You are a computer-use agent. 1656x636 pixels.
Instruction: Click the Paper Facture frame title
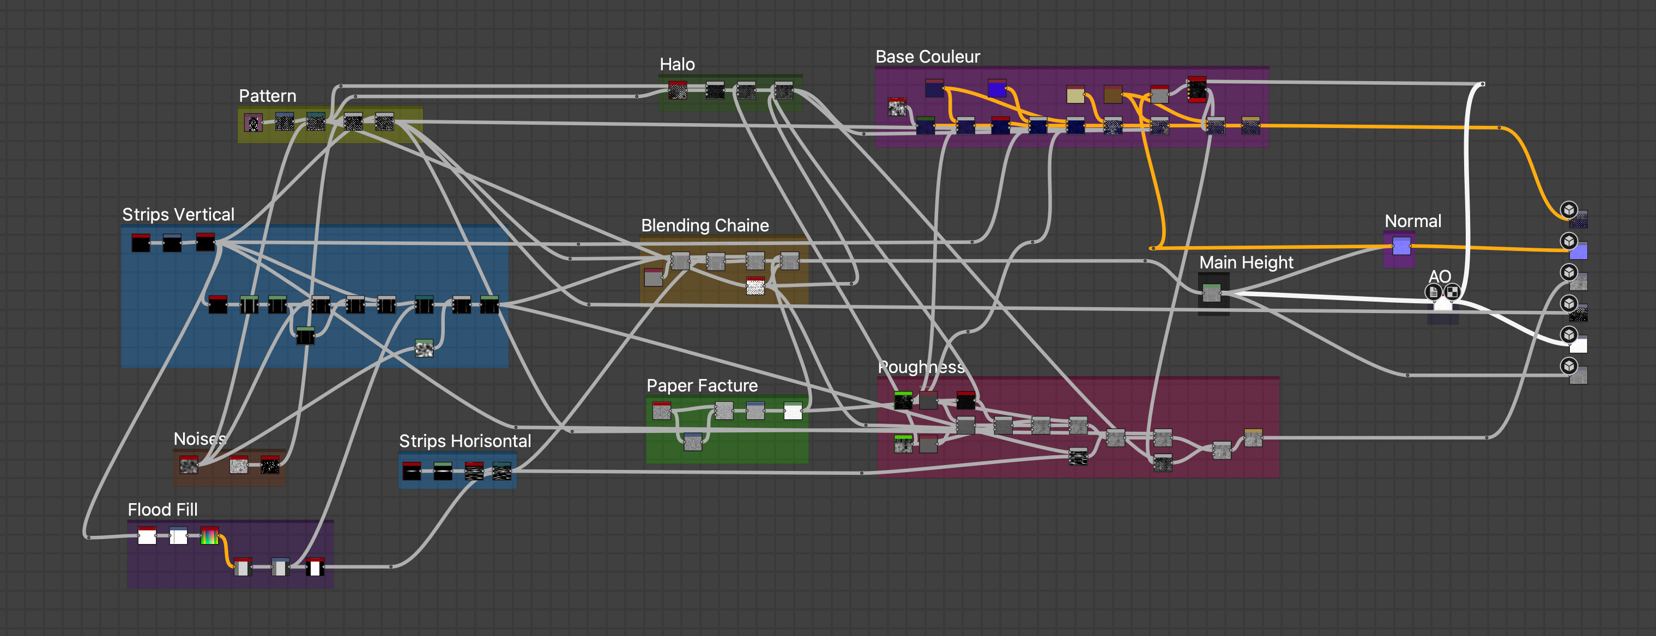[x=702, y=386]
